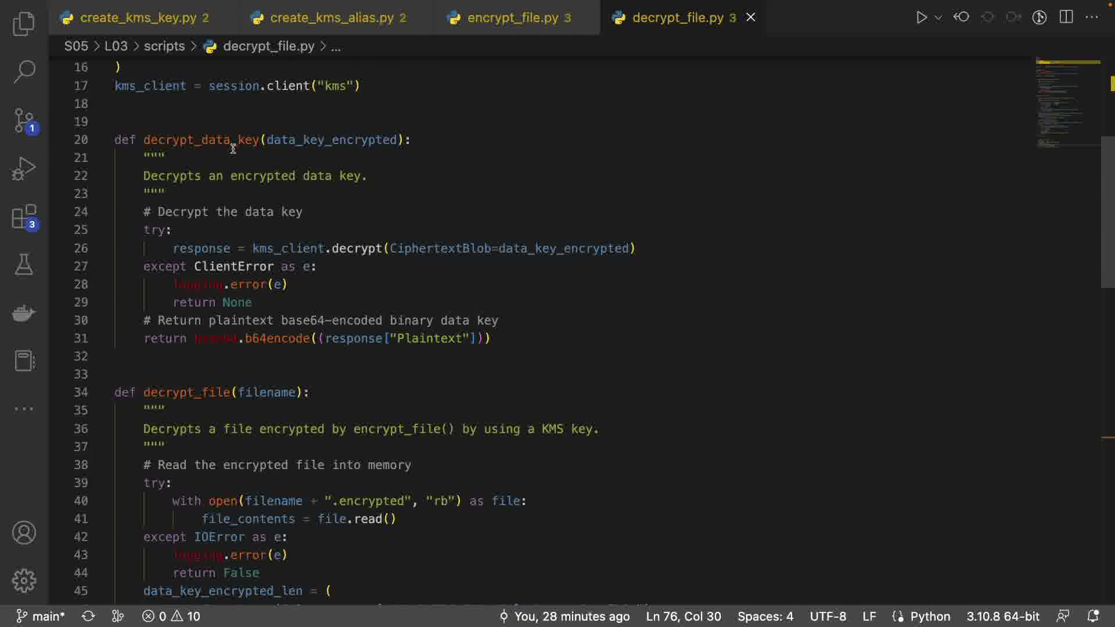Open the Run and Debug view
This screenshot has height=627, width=1115.
pyautogui.click(x=24, y=169)
